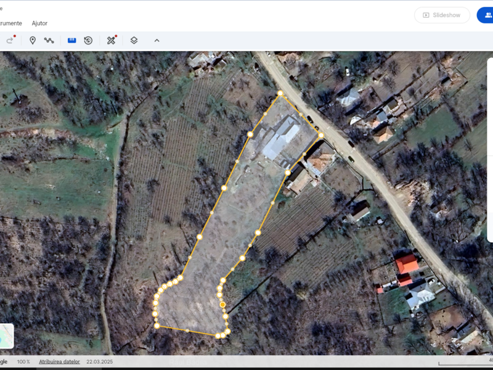Select the Add placemark pin tool

coord(33,40)
